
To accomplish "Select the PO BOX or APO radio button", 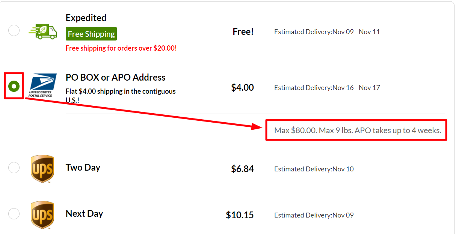I will (14, 86).
